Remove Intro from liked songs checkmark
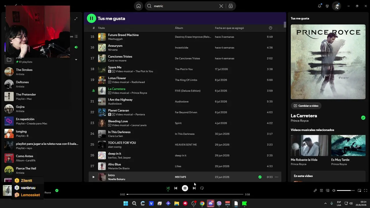Image resolution: width=370 pixels, height=208 pixels. [260, 177]
